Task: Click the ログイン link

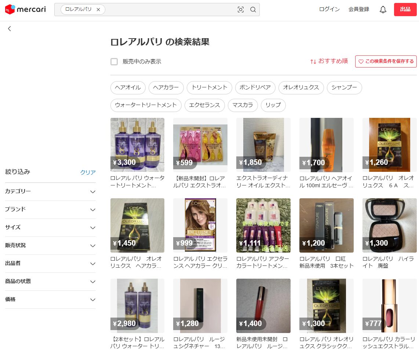Action: coord(329,9)
